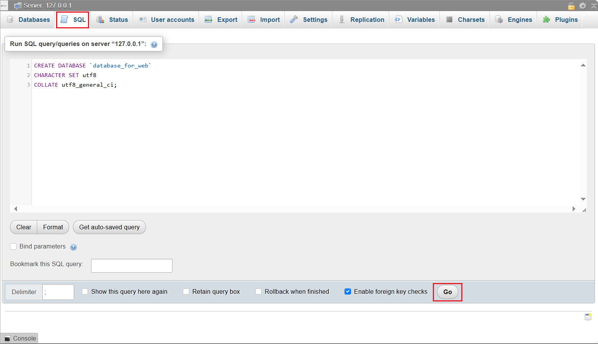Click the server icon beside Server: 127.0.0.1
This screenshot has height=344, width=598.
[18, 6]
